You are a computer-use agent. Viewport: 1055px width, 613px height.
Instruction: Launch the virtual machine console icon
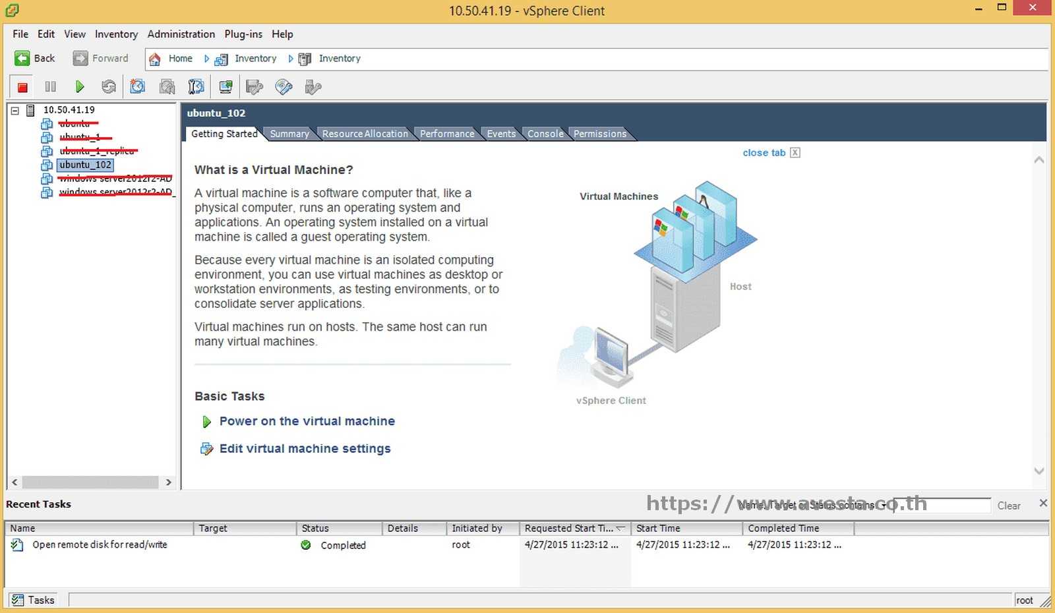(x=226, y=86)
